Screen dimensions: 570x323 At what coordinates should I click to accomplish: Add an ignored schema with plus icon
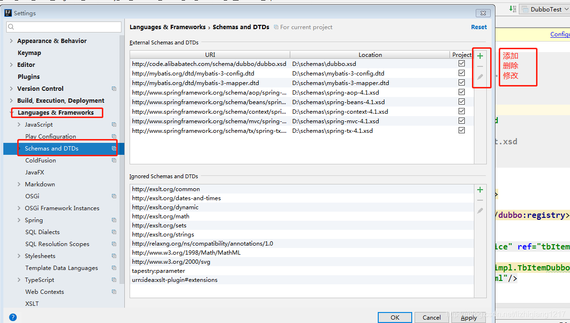tap(480, 190)
